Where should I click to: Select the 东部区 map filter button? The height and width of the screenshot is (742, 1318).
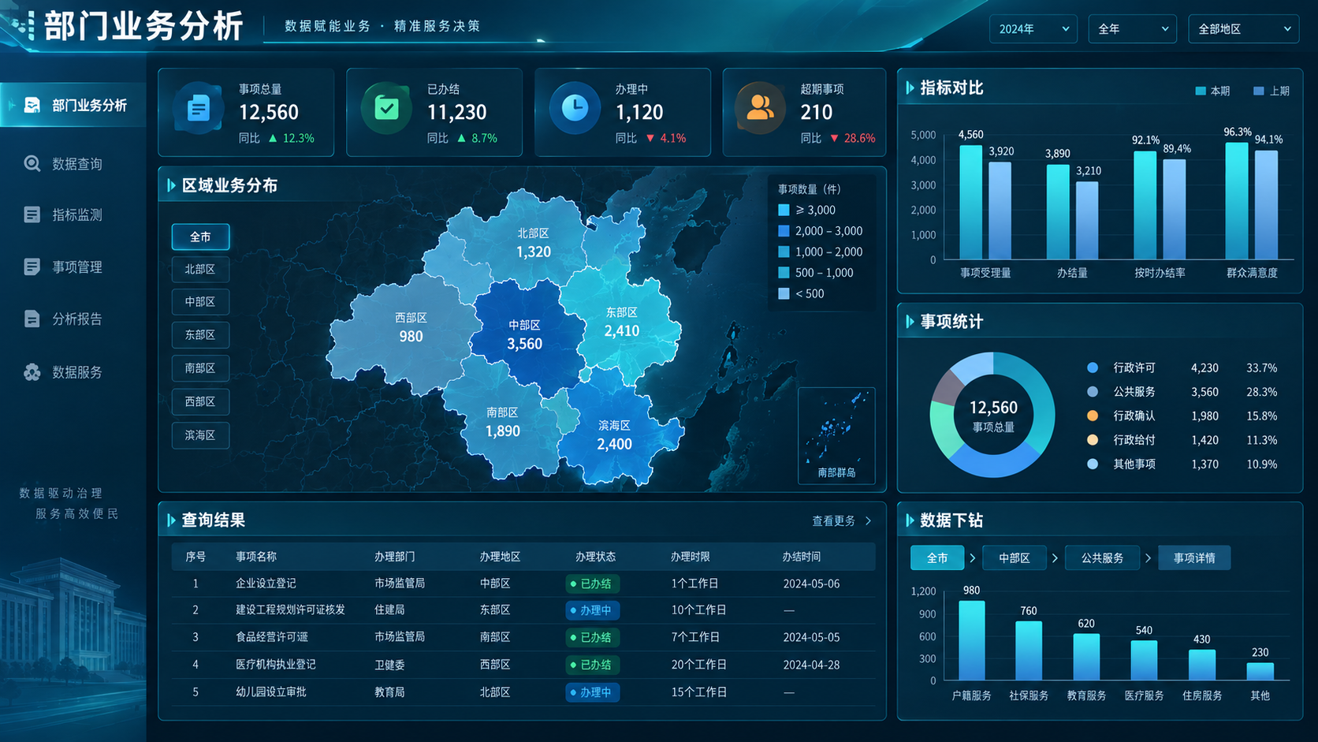point(200,335)
